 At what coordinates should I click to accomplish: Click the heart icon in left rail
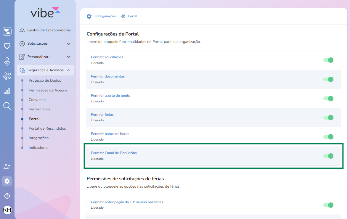coord(7,46)
